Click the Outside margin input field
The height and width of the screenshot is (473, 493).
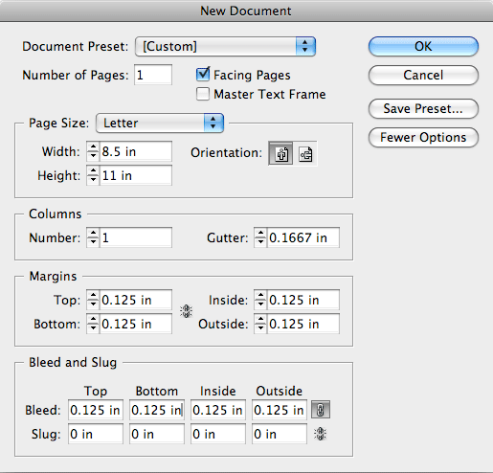[303, 324]
